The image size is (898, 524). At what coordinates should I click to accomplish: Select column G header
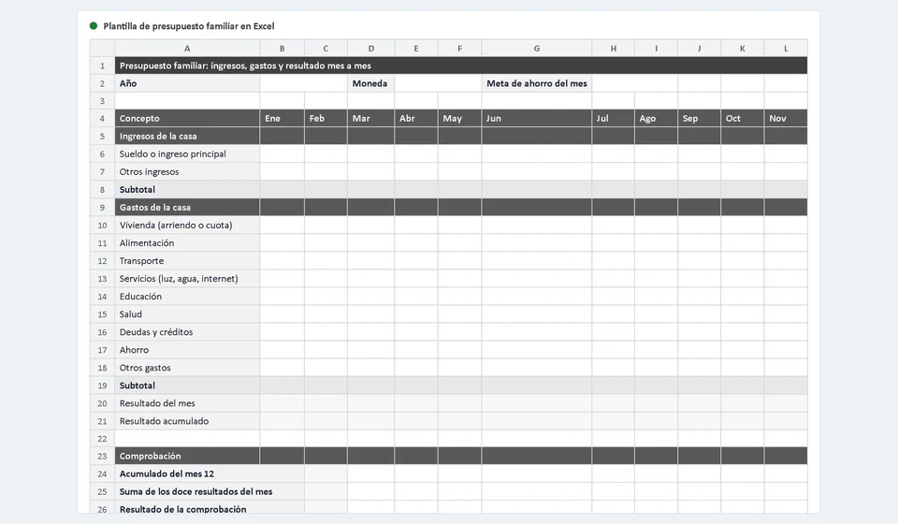click(x=537, y=49)
